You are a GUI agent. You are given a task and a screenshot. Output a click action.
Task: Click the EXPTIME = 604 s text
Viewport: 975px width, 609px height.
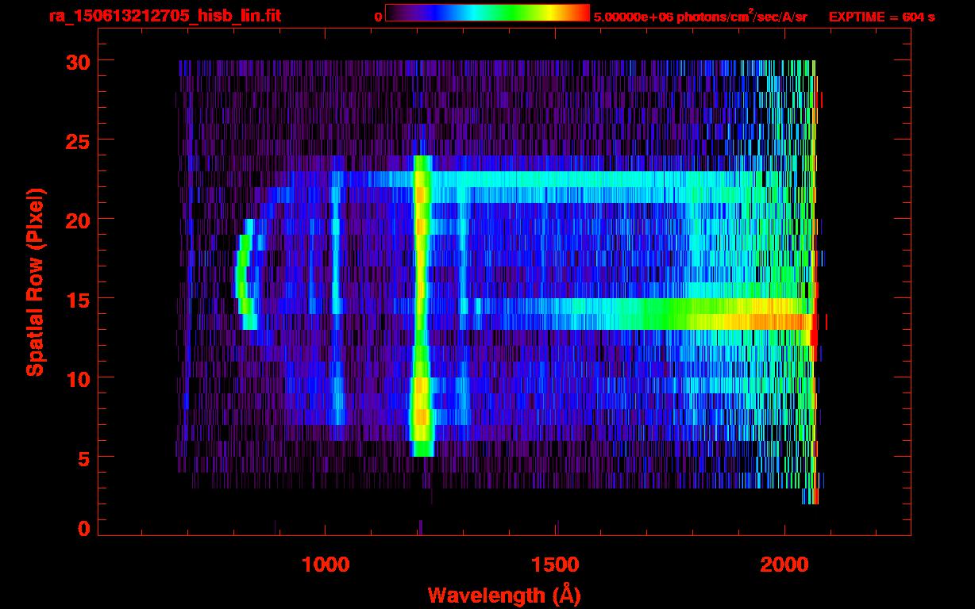point(881,17)
